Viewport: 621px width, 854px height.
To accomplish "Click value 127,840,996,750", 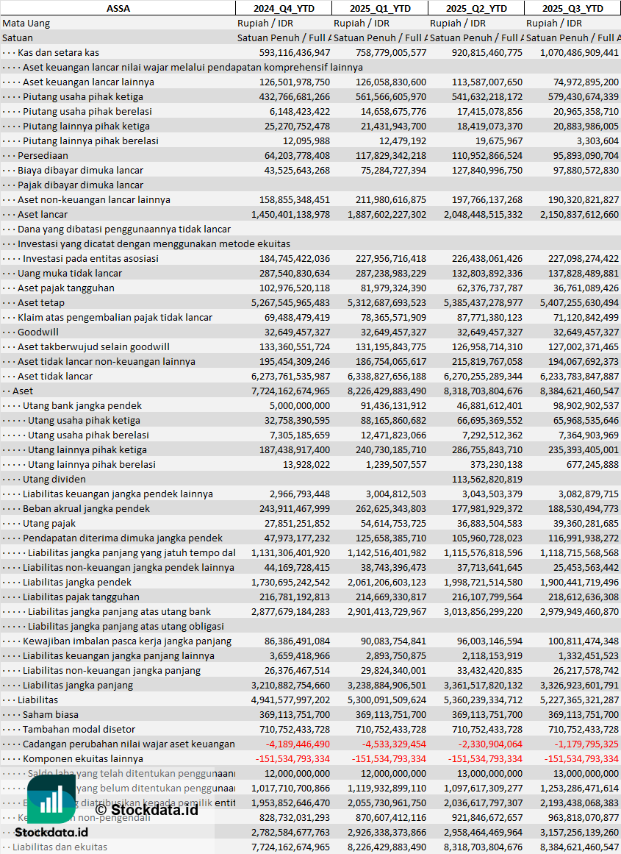I will click(x=487, y=171).
